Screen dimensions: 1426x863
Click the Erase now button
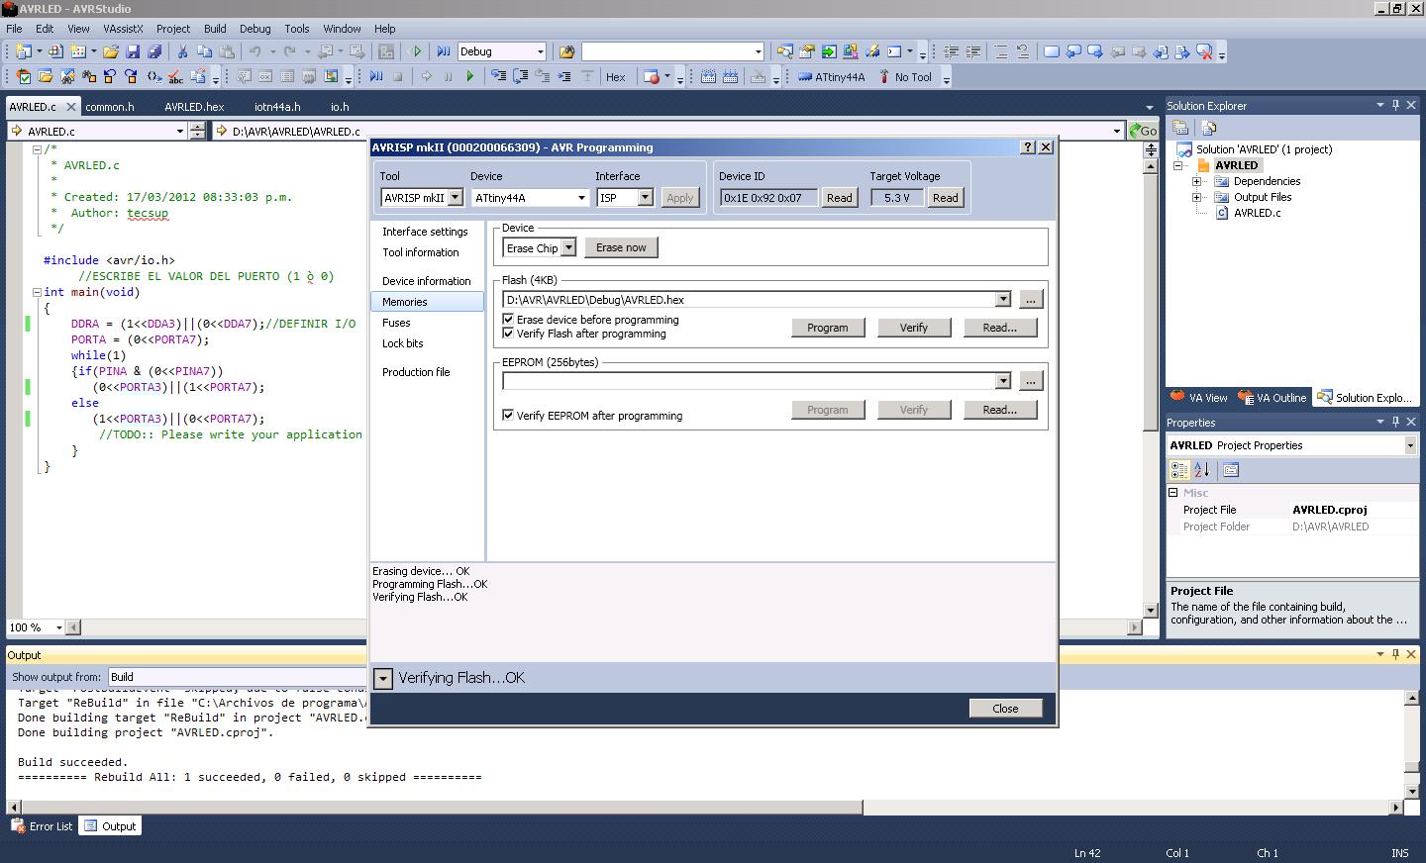coord(621,247)
